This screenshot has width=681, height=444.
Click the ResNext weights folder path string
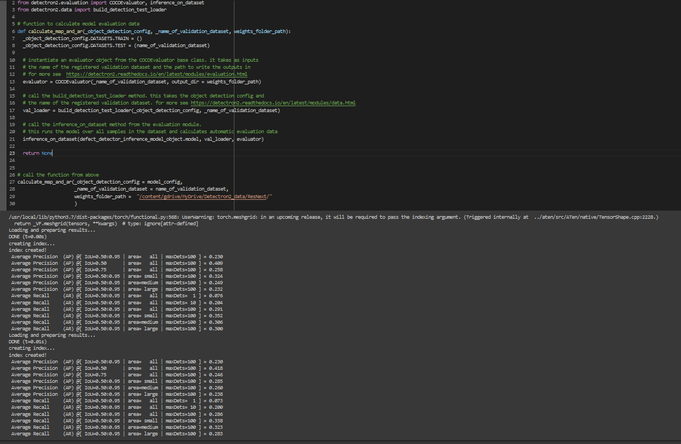point(204,197)
